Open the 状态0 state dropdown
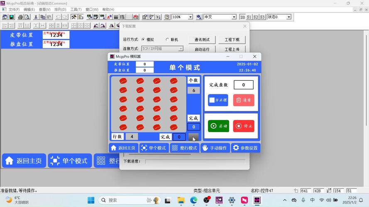 [288, 17]
